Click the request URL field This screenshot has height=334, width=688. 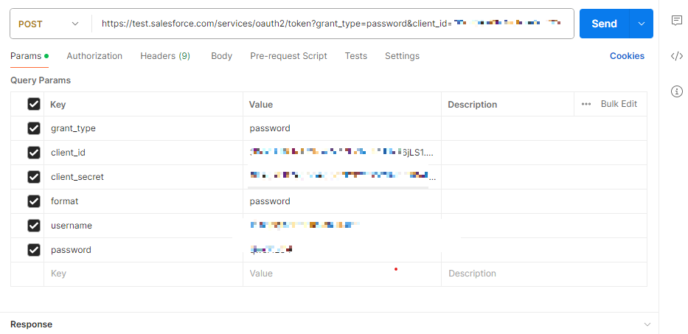point(332,24)
